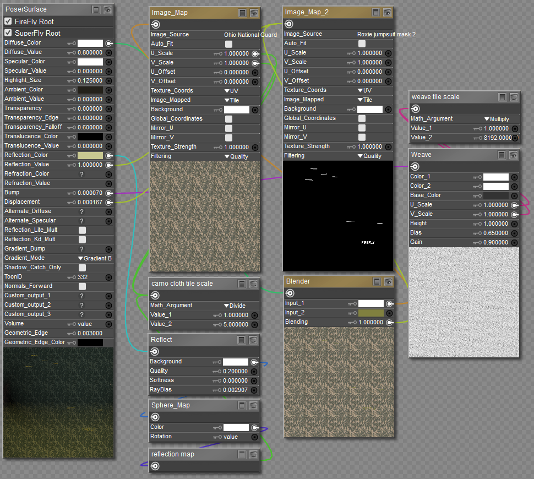This screenshot has width=534, height=479.
Task: Click the Bump input plug connector
Action: click(x=108, y=193)
